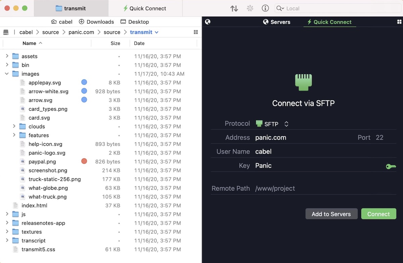The height and width of the screenshot is (263, 403).
Task: Click the grid view icon in local pane
Action: [196, 32]
